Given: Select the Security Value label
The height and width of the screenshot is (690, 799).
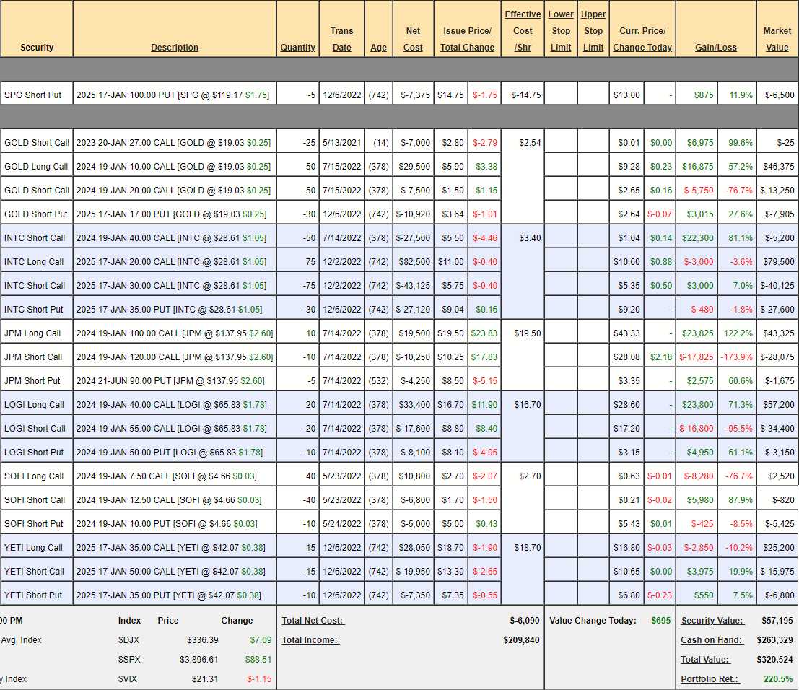Looking at the screenshot, I should [x=707, y=621].
